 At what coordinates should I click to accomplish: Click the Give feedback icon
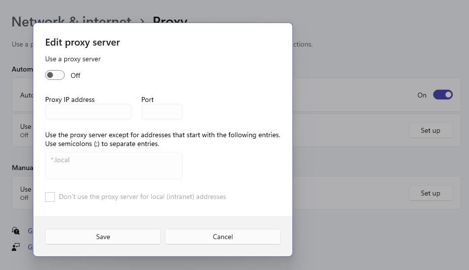point(16,247)
